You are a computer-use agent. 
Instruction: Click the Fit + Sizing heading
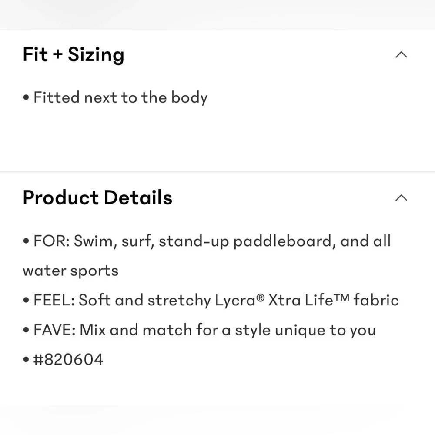pos(74,55)
